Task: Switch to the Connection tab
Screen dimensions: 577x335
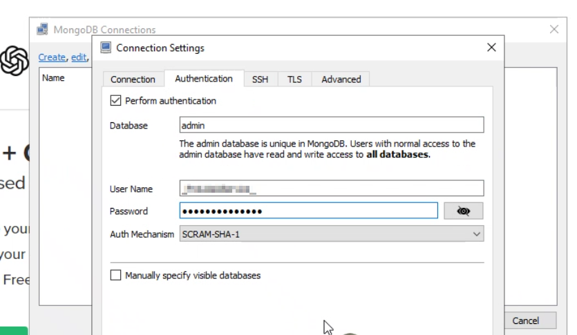Action: point(133,79)
